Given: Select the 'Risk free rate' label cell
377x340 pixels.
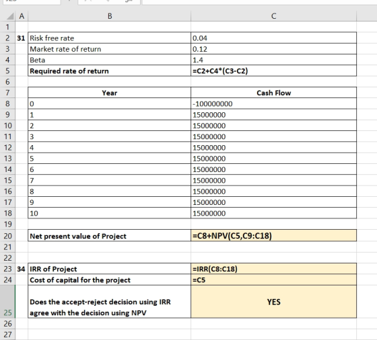Looking at the screenshot, I should point(110,38).
